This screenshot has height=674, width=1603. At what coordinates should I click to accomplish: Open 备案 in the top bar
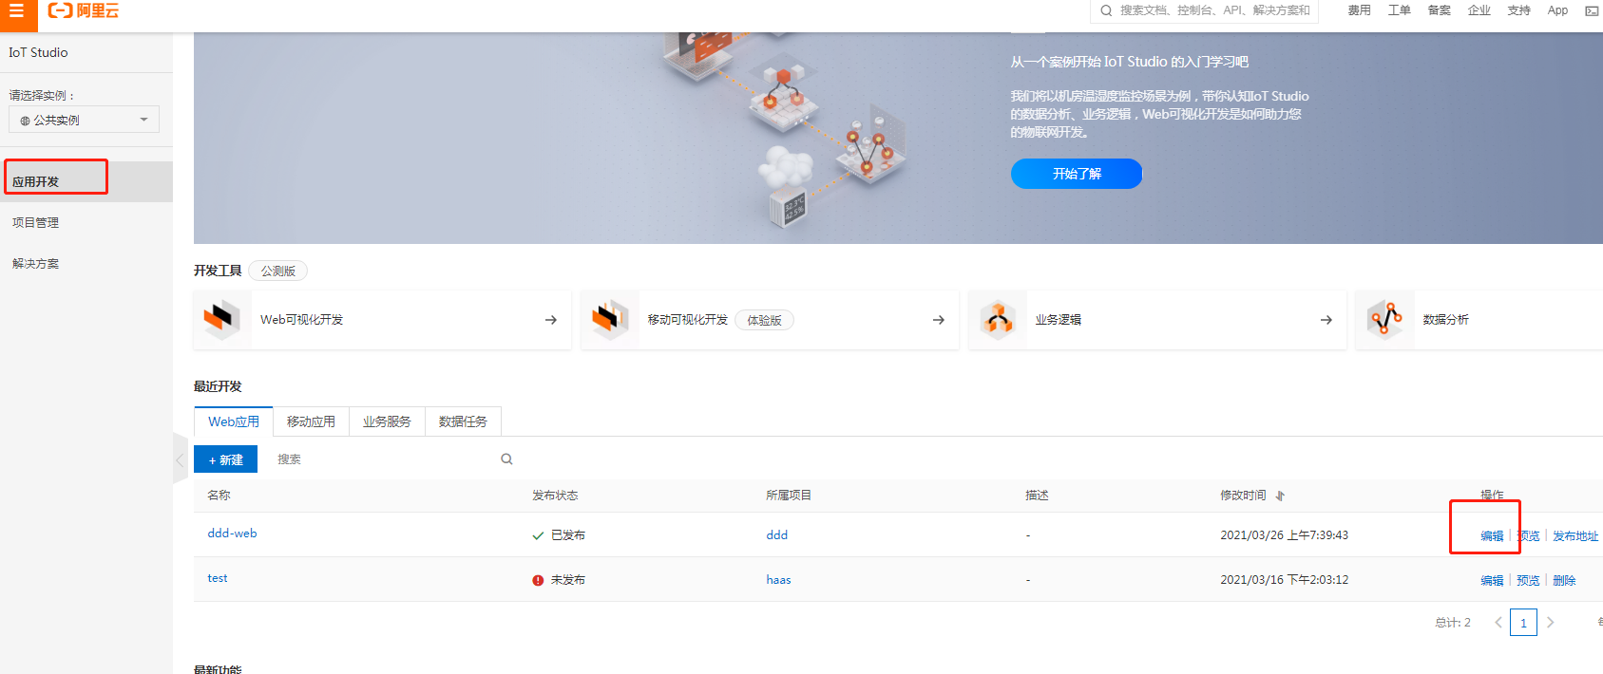point(1439,10)
